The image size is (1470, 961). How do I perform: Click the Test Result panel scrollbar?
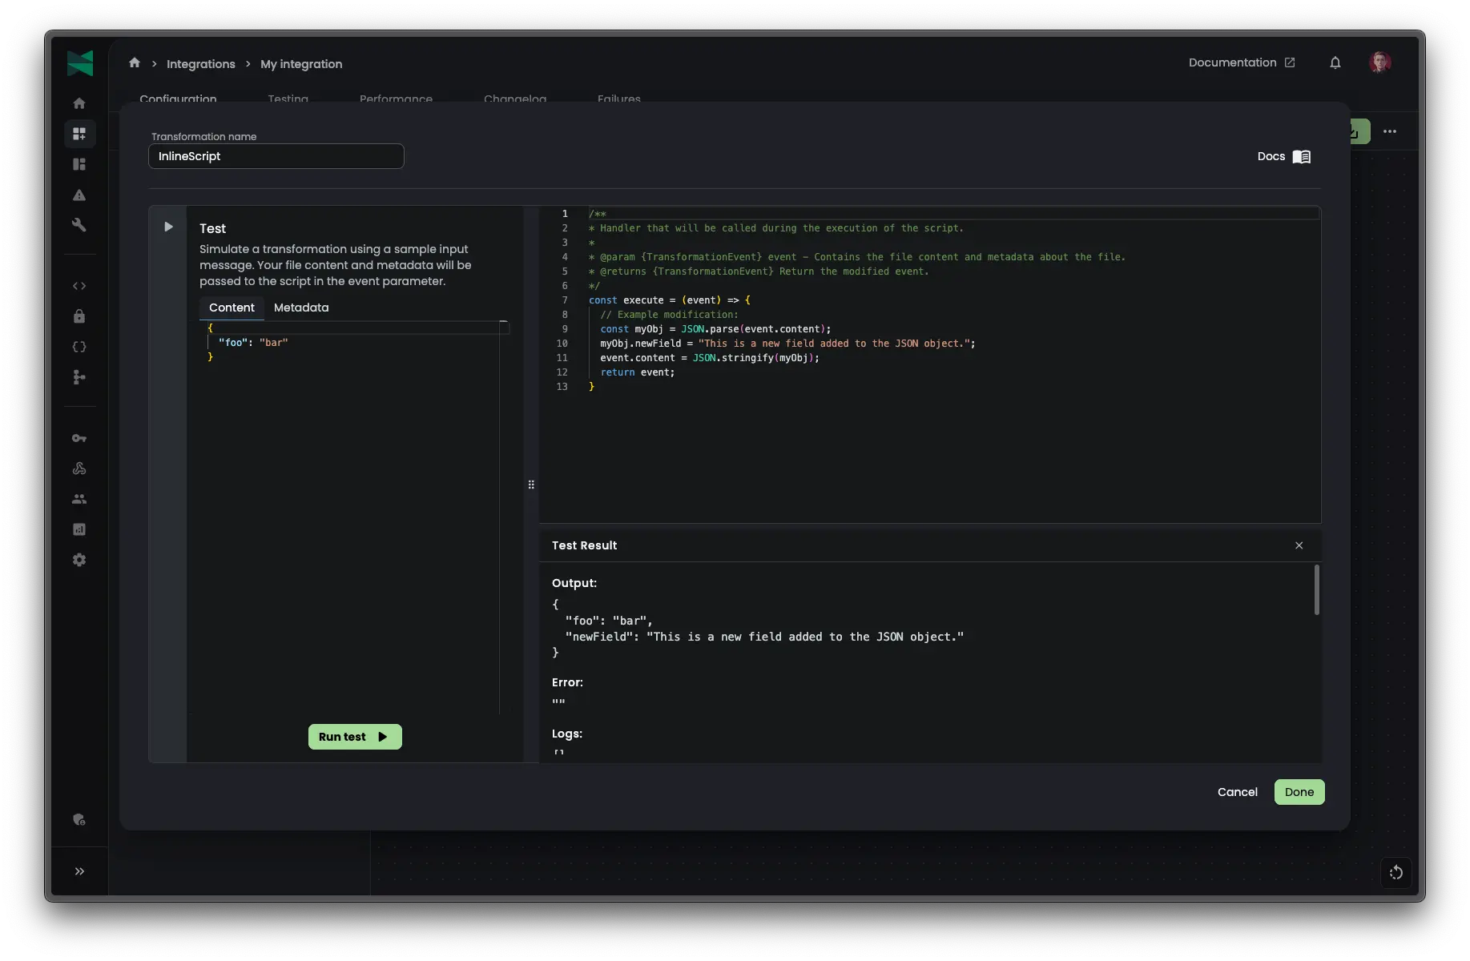click(x=1316, y=590)
